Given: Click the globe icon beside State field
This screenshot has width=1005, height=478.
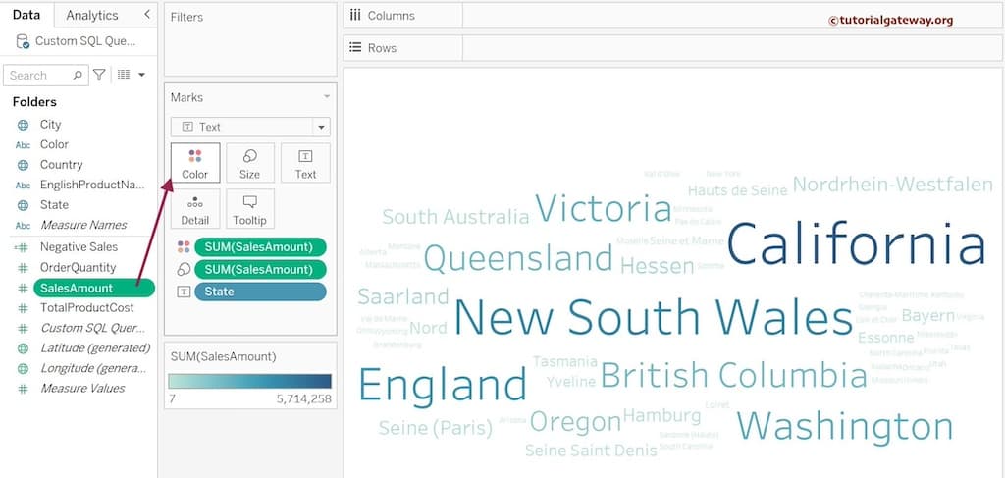Looking at the screenshot, I should point(24,205).
